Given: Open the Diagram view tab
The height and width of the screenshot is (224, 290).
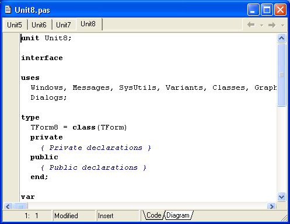Looking at the screenshot, I should (x=178, y=215).
